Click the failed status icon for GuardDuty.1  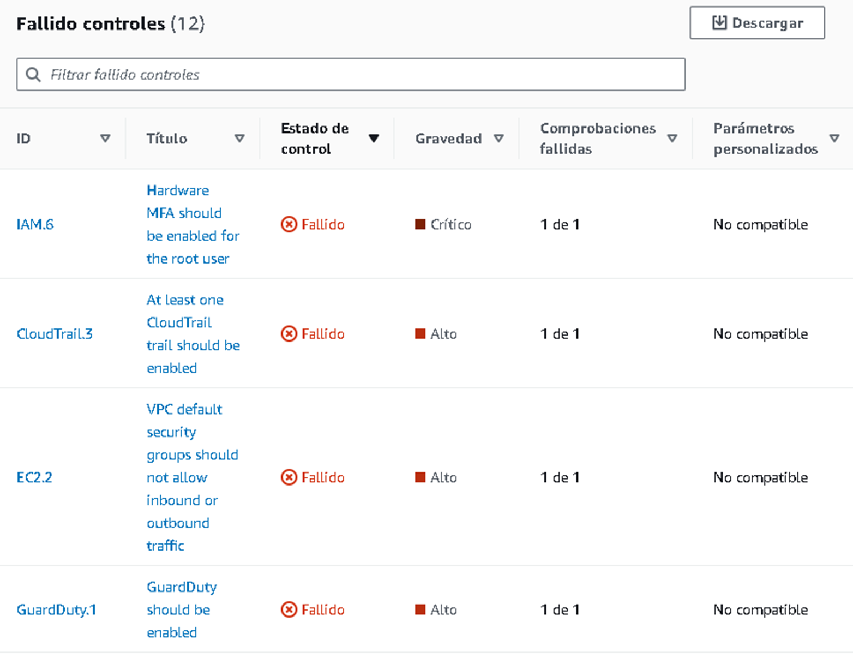289,609
